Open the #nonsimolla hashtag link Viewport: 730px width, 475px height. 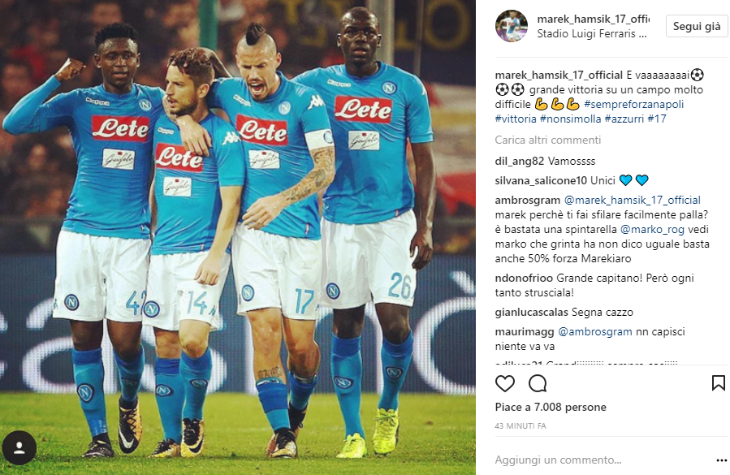click(x=570, y=119)
